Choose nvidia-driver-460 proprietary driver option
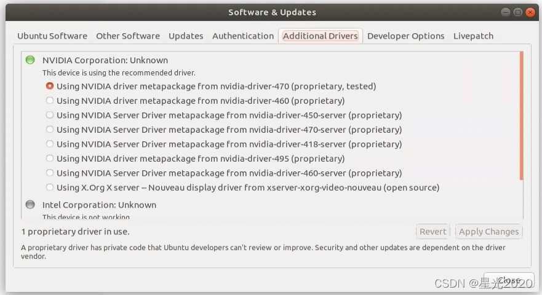Viewport: 542px width, 295px height. click(x=50, y=100)
